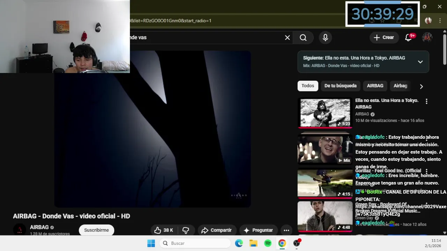Clear the YouTube search box with the X
Image resolution: width=447 pixels, height=251 pixels.
(x=287, y=38)
